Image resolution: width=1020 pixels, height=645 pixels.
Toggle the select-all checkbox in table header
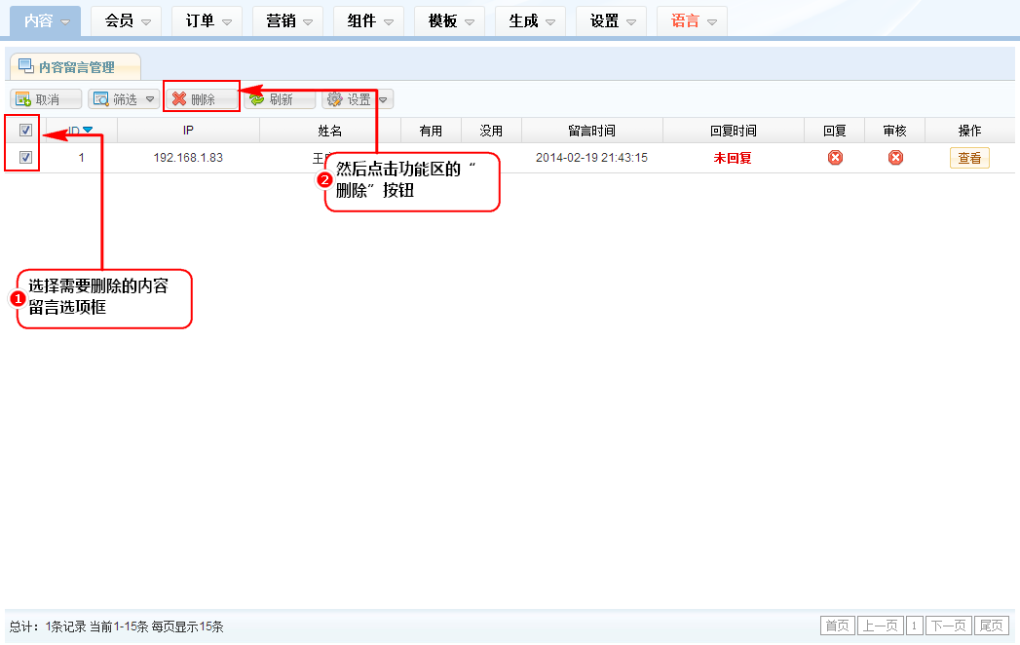tap(26, 131)
